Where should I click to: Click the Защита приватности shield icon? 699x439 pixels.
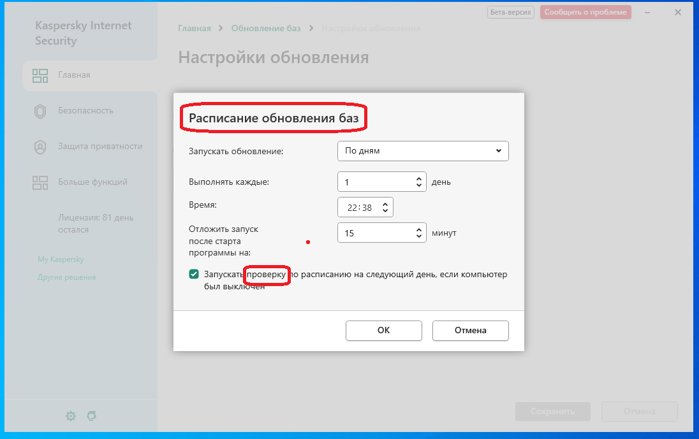pos(40,147)
